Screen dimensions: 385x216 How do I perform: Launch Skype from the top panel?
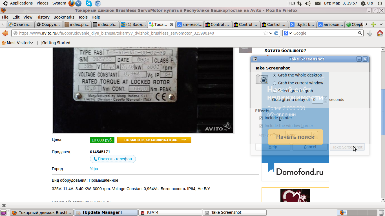pyautogui.click(x=89, y=3)
